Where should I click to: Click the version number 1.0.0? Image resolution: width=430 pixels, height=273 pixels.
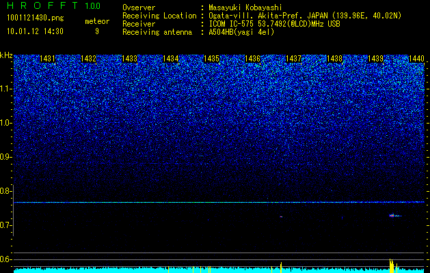click(93, 5)
